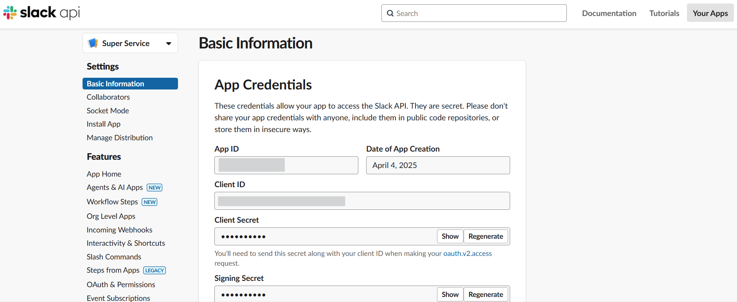Expand the Super Service app dropdown
This screenshot has width=737, height=302.
[169, 43]
